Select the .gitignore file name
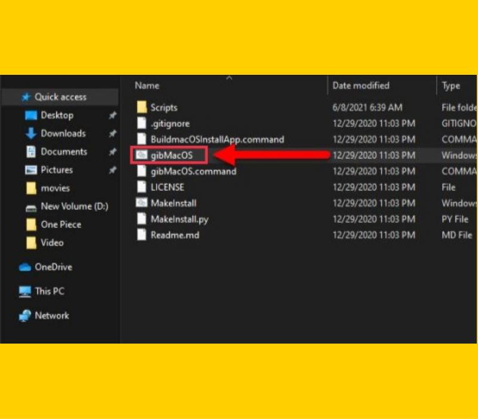 tap(170, 124)
